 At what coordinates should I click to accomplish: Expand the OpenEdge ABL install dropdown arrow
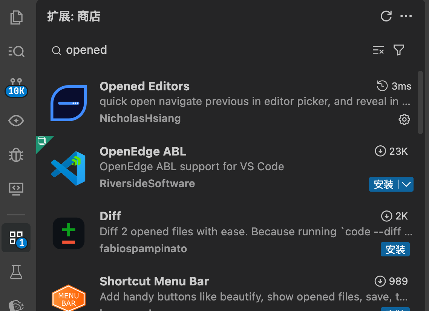pos(406,184)
